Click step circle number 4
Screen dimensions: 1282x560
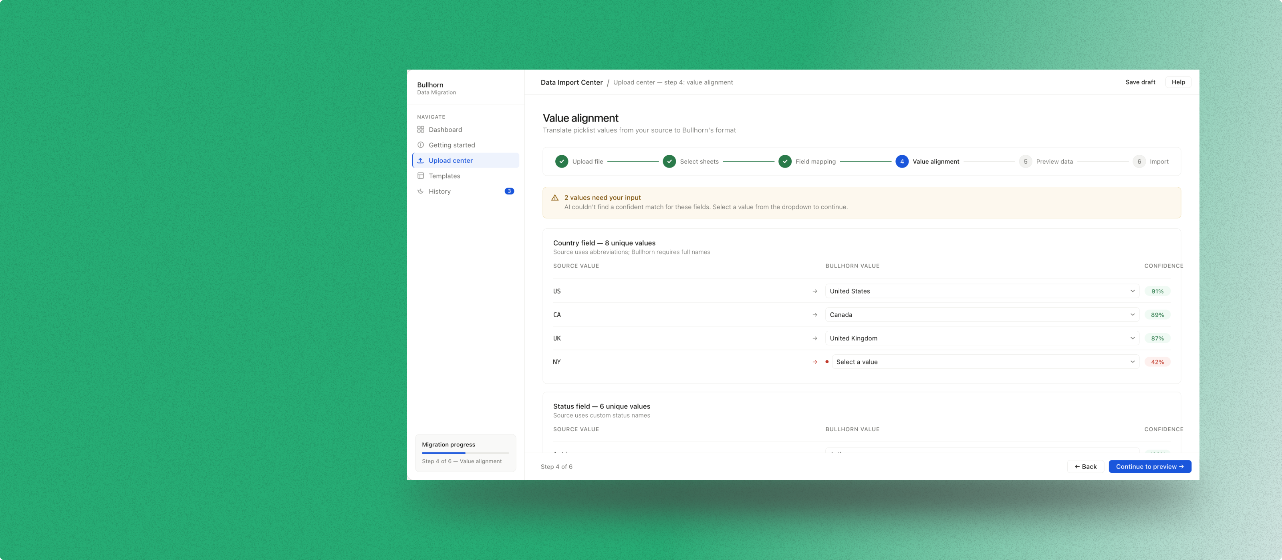pos(902,162)
